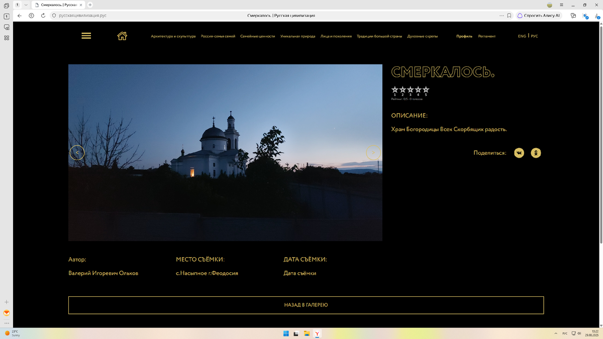Open the hamburger menu on the site
Viewport: 603px width, 339px height.
click(x=86, y=36)
